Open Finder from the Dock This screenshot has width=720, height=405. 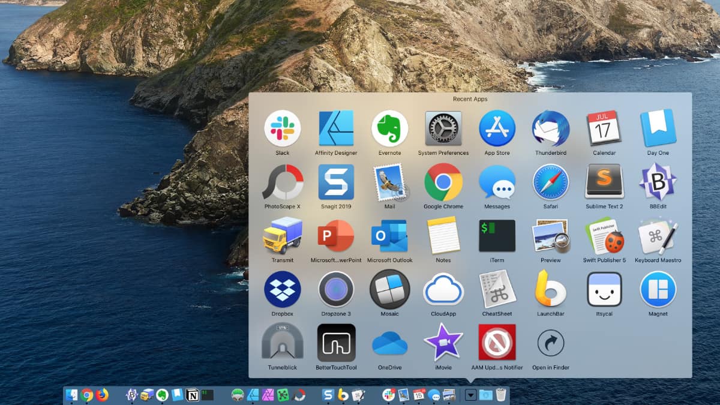72,394
